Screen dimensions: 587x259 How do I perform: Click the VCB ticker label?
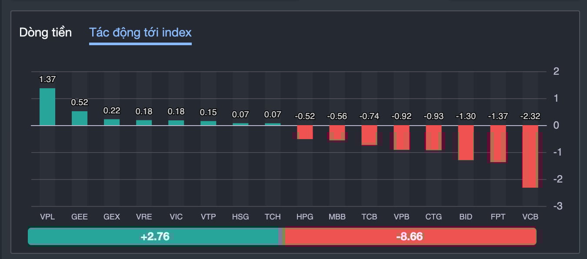(530, 216)
